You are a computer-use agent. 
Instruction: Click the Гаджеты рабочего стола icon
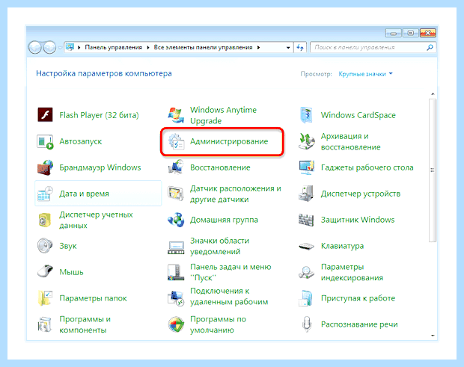306,167
